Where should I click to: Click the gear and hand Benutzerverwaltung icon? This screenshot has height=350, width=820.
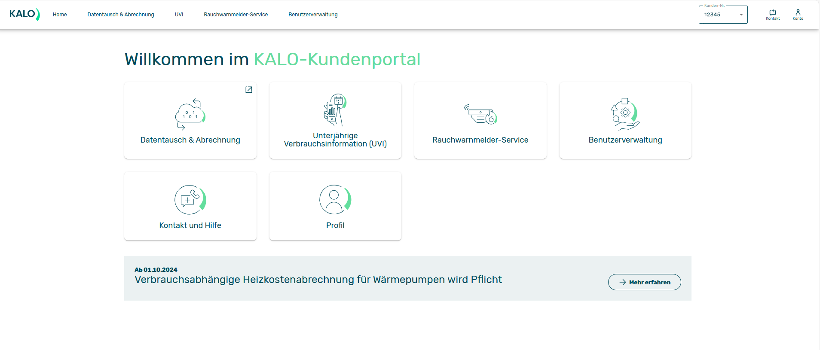[x=625, y=114]
